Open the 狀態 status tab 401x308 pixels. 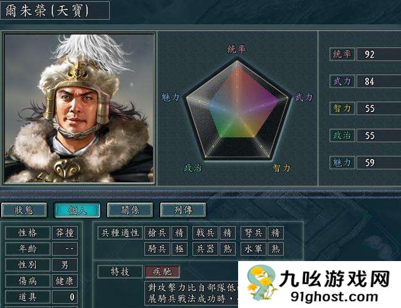(x=24, y=210)
